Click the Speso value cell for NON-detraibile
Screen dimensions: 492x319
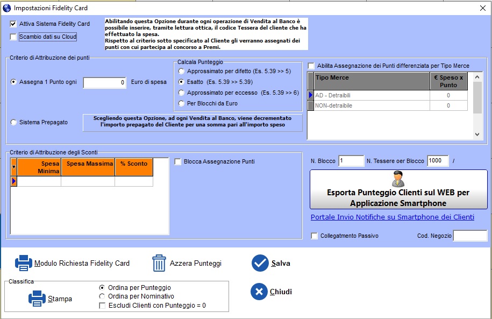point(448,105)
